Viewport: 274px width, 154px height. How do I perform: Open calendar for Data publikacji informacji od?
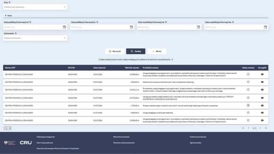click(x=64, y=27)
